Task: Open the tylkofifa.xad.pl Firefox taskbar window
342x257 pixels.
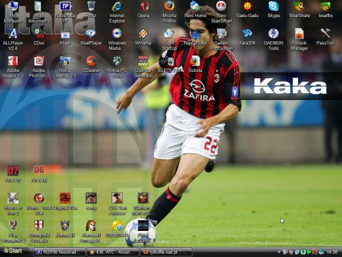Action: [x=166, y=252]
